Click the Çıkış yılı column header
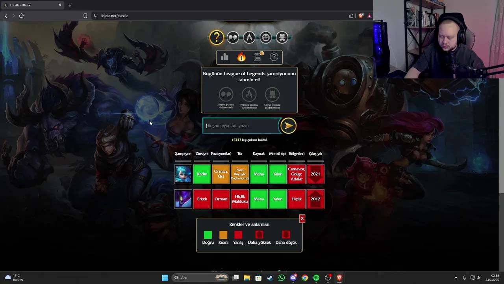 pos(315,154)
